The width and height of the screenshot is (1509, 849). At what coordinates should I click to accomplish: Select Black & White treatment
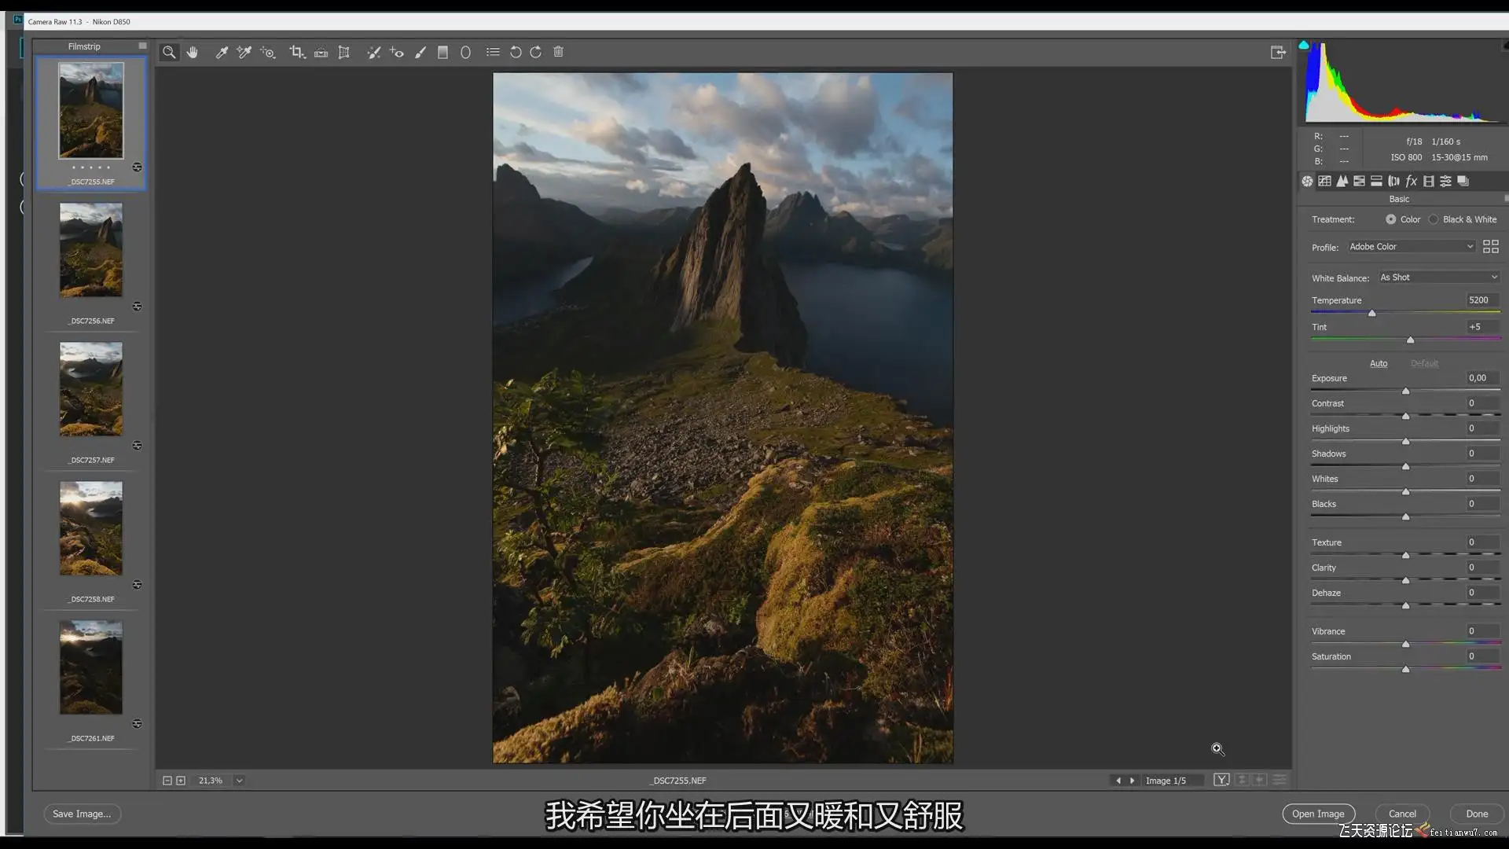[1434, 219]
